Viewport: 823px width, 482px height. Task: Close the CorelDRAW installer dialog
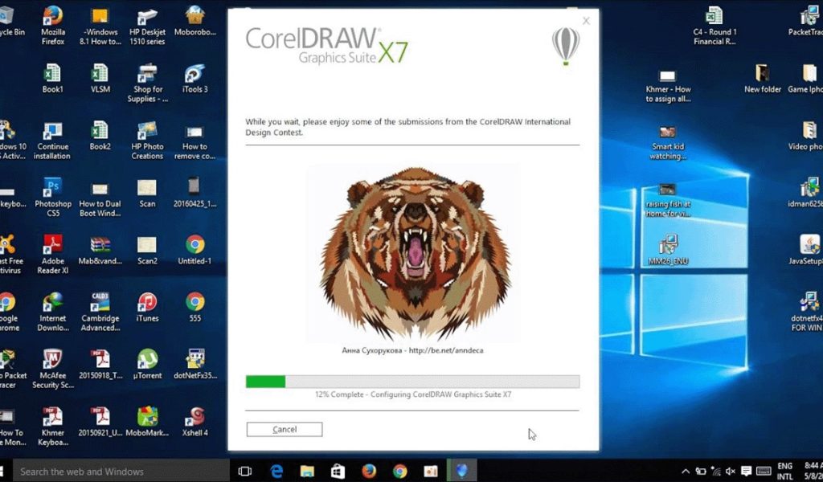tap(586, 21)
